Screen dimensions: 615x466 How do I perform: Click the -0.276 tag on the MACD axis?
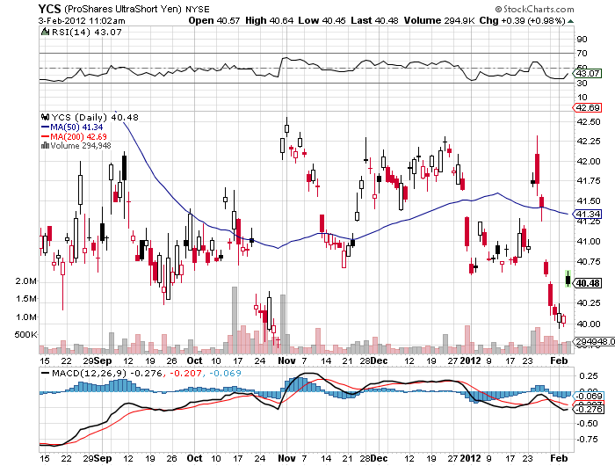pos(589,410)
